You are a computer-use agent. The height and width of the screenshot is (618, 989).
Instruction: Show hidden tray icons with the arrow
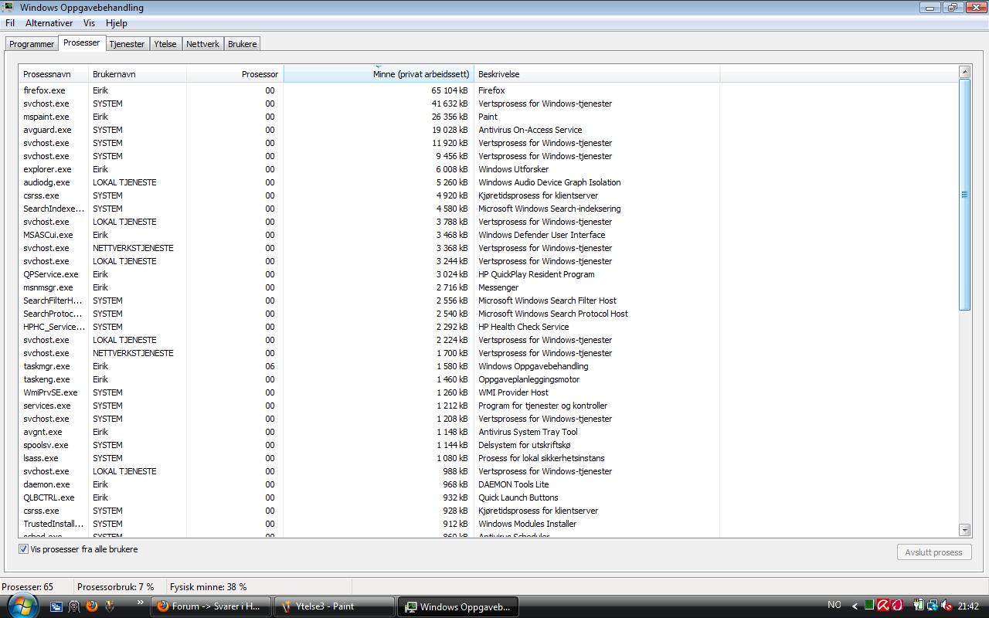coord(855,606)
